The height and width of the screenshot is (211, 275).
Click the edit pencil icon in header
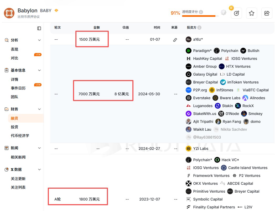(236, 13)
